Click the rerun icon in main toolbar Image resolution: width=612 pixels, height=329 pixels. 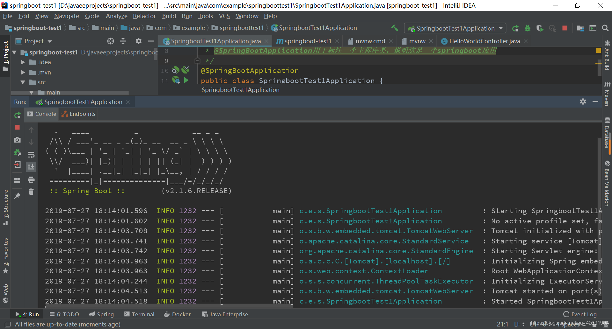point(515,28)
